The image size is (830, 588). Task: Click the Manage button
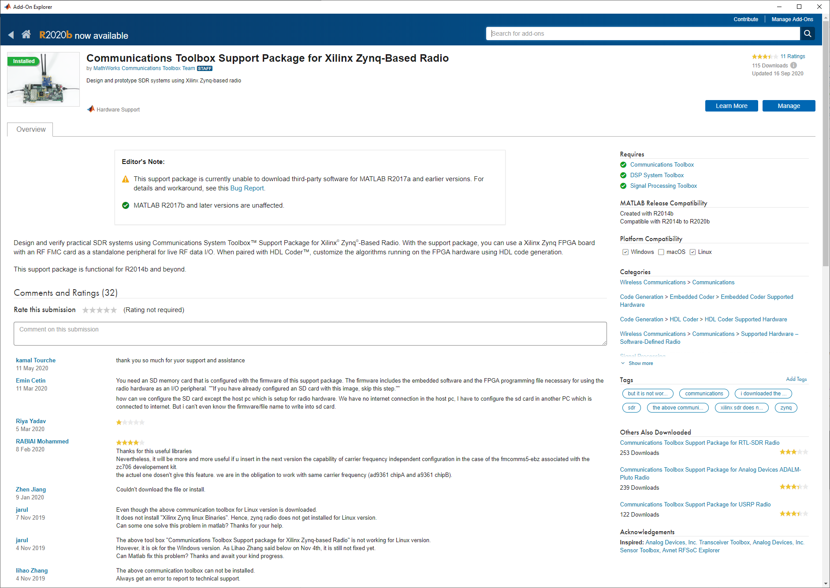coord(789,106)
